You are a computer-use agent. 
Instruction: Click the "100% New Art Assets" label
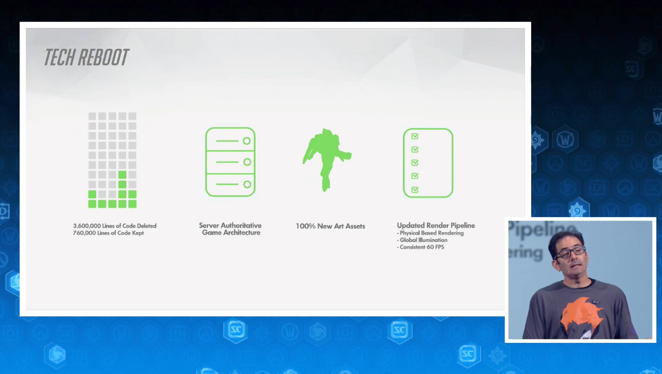point(330,226)
